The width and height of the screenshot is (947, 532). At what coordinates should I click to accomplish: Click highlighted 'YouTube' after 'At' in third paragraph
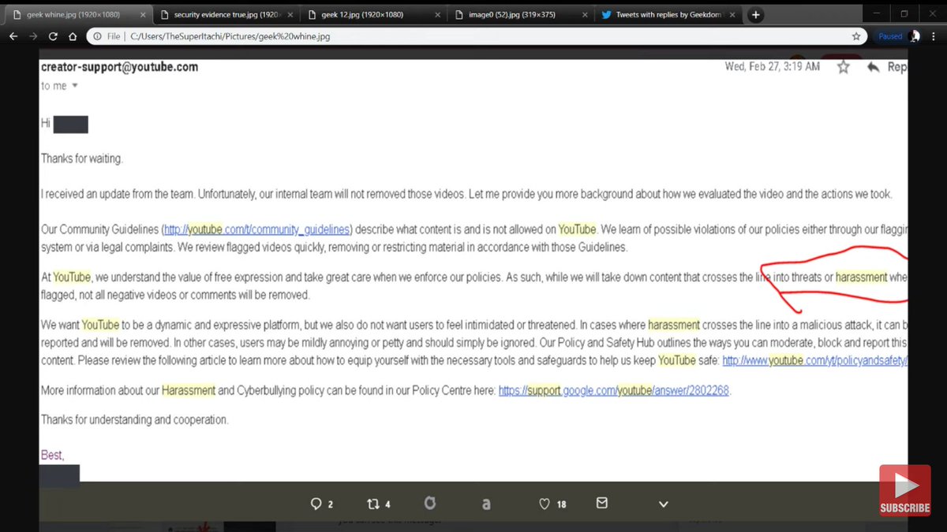click(73, 277)
